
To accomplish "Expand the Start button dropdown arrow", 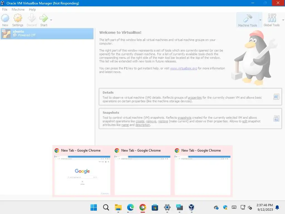I will point(51,20).
